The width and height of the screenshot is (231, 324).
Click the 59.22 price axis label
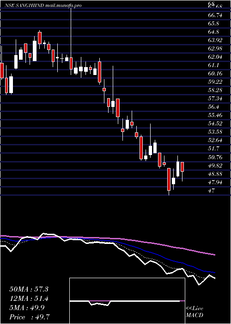point(215,82)
